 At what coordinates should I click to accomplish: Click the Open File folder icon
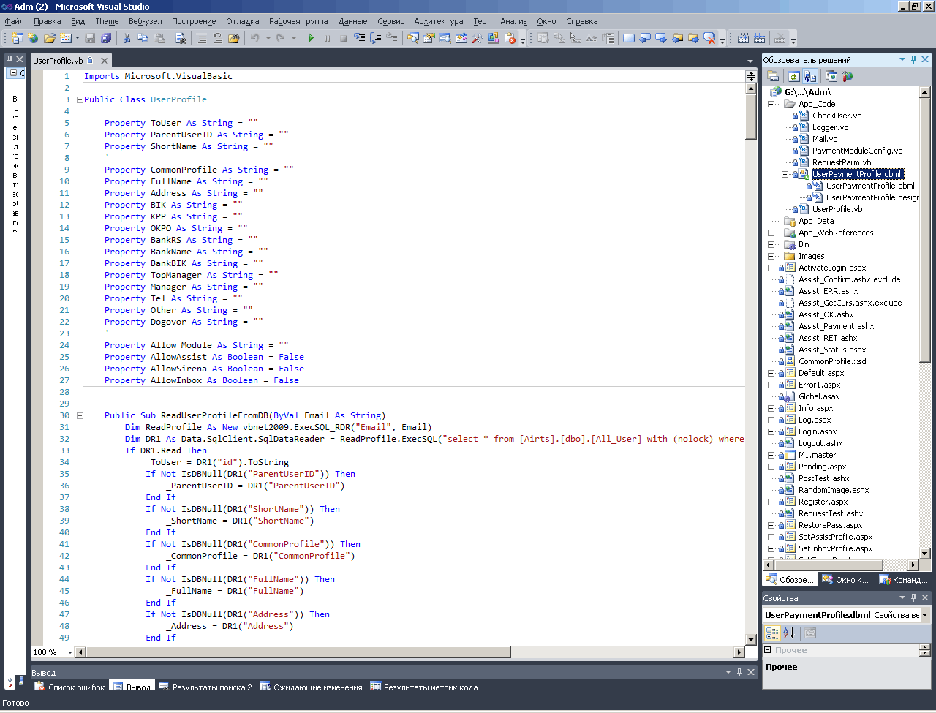(50, 38)
